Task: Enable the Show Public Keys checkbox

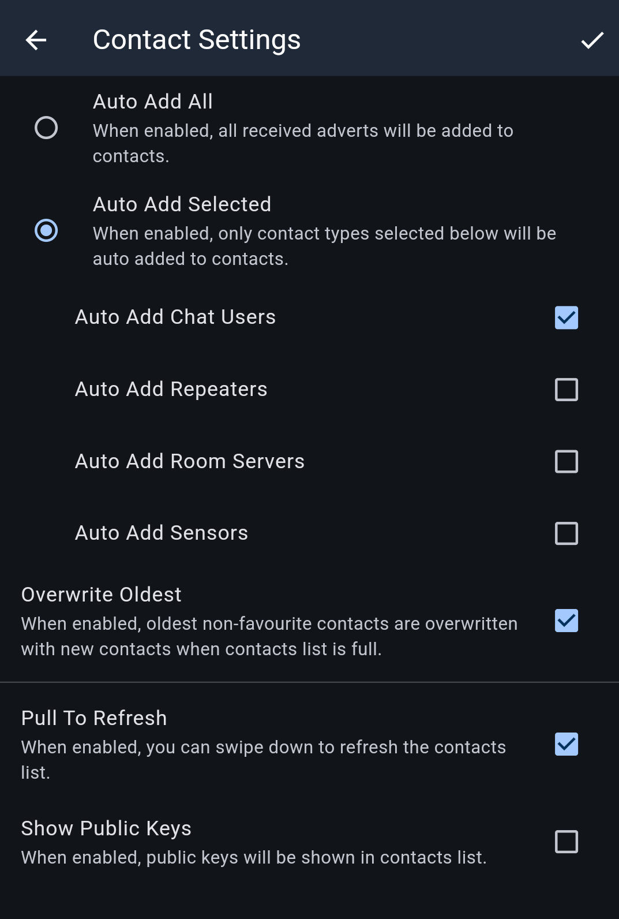Action: [x=566, y=842]
